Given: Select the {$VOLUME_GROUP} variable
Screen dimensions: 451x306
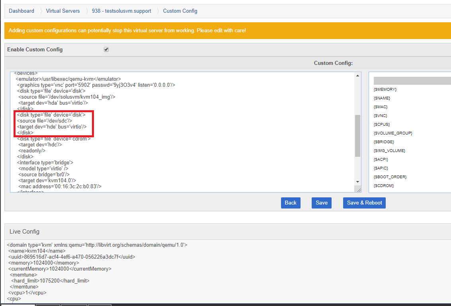Looking at the screenshot, I should tap(393, 133).
